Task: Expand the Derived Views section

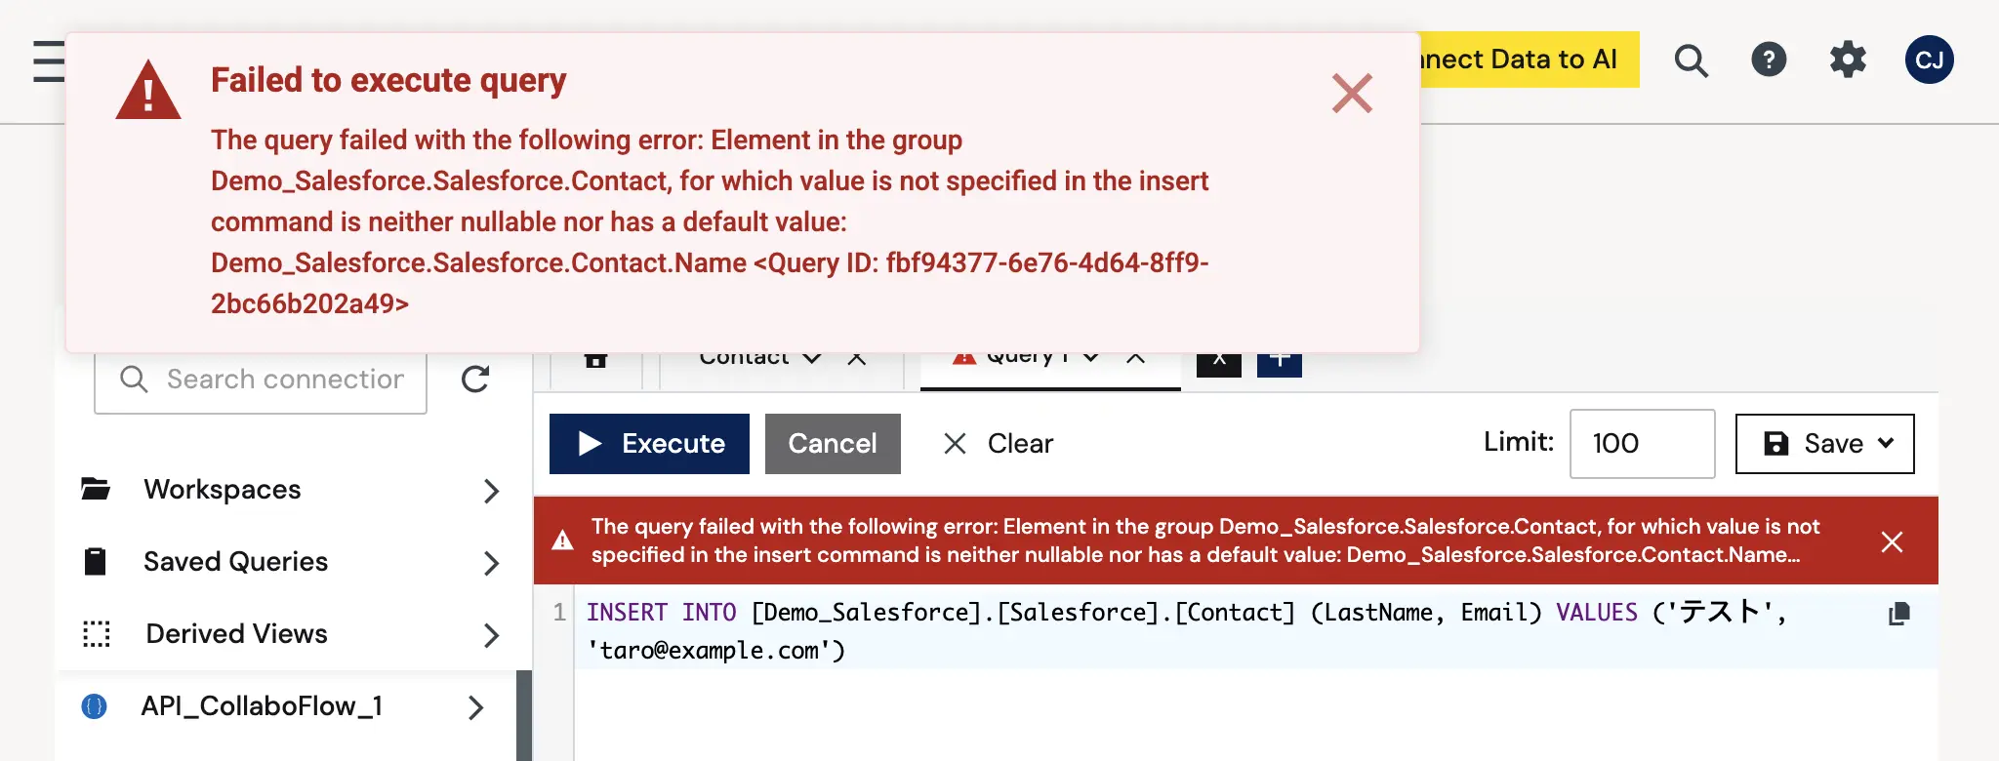Action: 491,635
